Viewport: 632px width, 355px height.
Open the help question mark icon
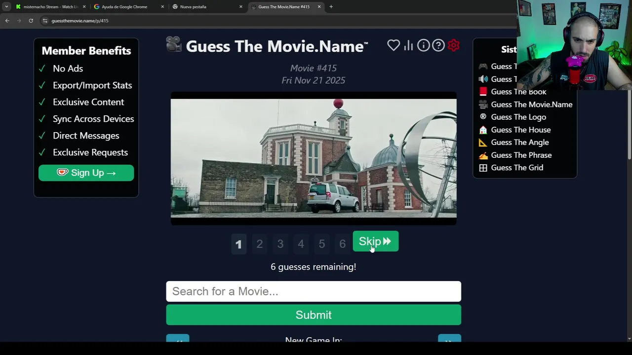438,45
